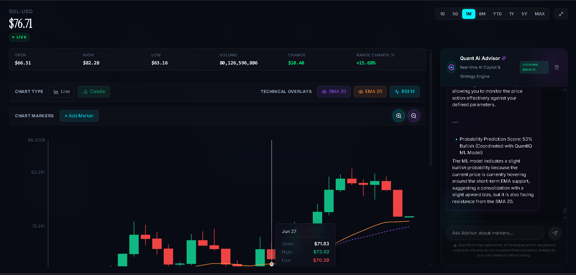Toggle the EMA 20 overlay
The width and height of the screenshot is (576, 275).
coord(370,91)
